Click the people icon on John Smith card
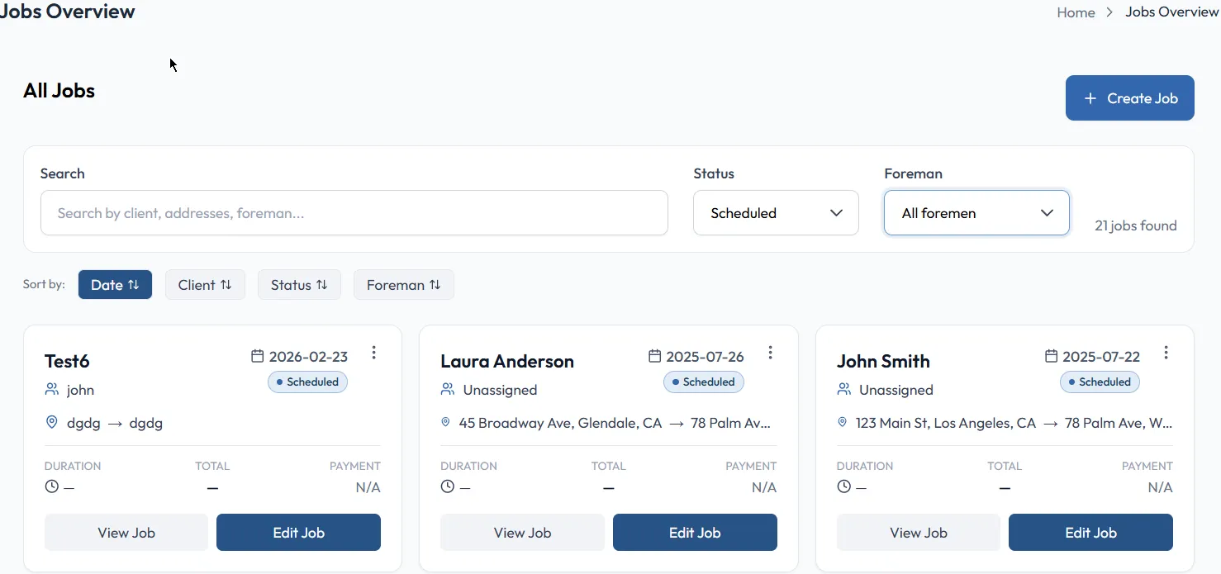1221x574 pixels. 844,389
